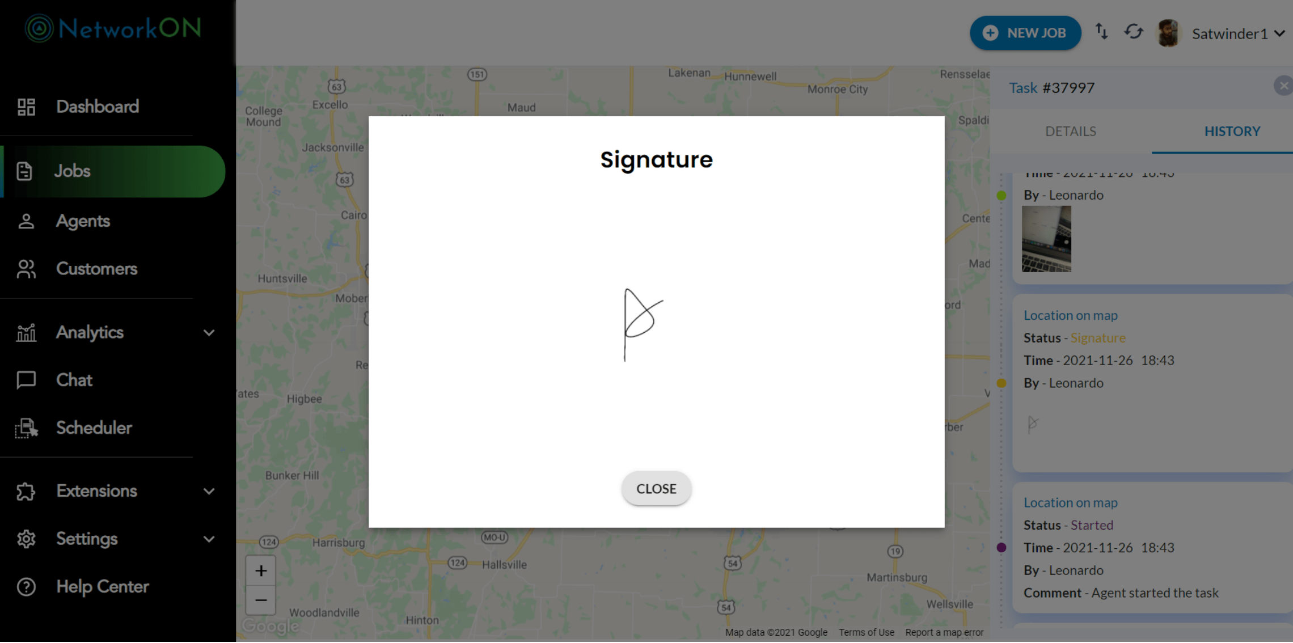Click the signature thumbnail in history

[x=1033, y=423]
